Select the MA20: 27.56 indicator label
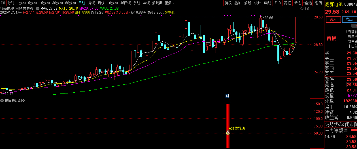 pos(89,8)
